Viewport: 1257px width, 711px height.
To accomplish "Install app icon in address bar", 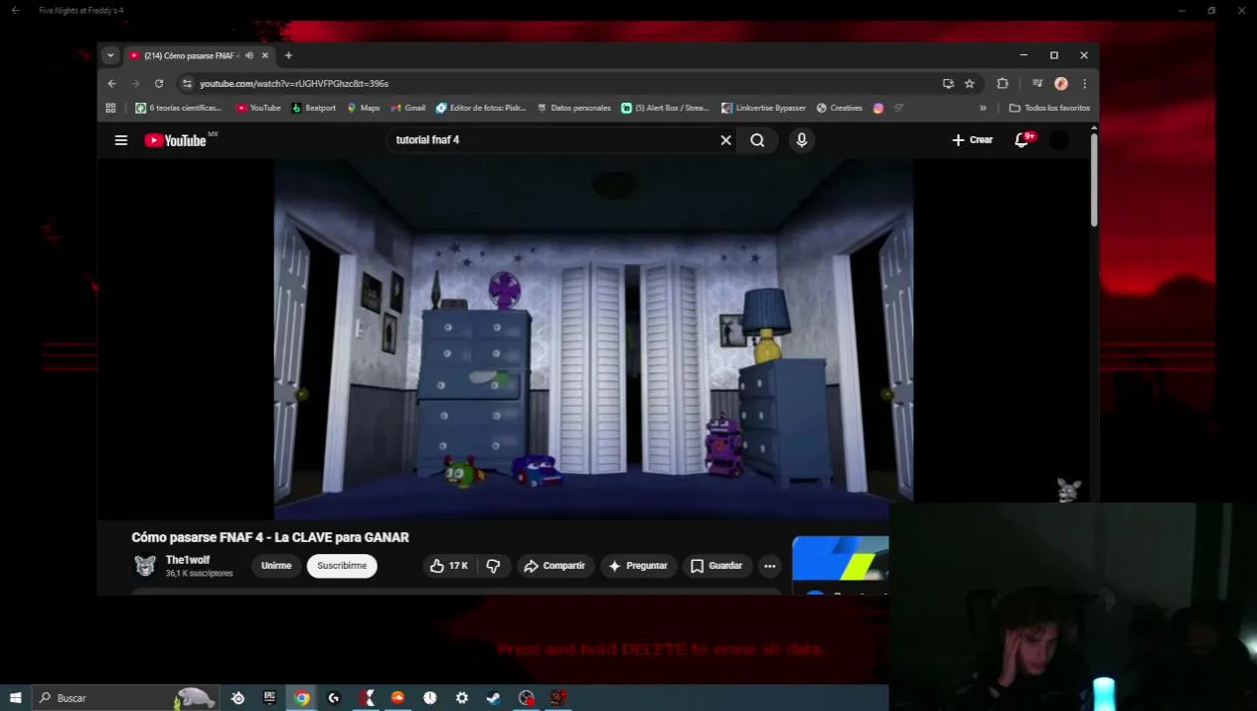I will (x=948, y=84).
